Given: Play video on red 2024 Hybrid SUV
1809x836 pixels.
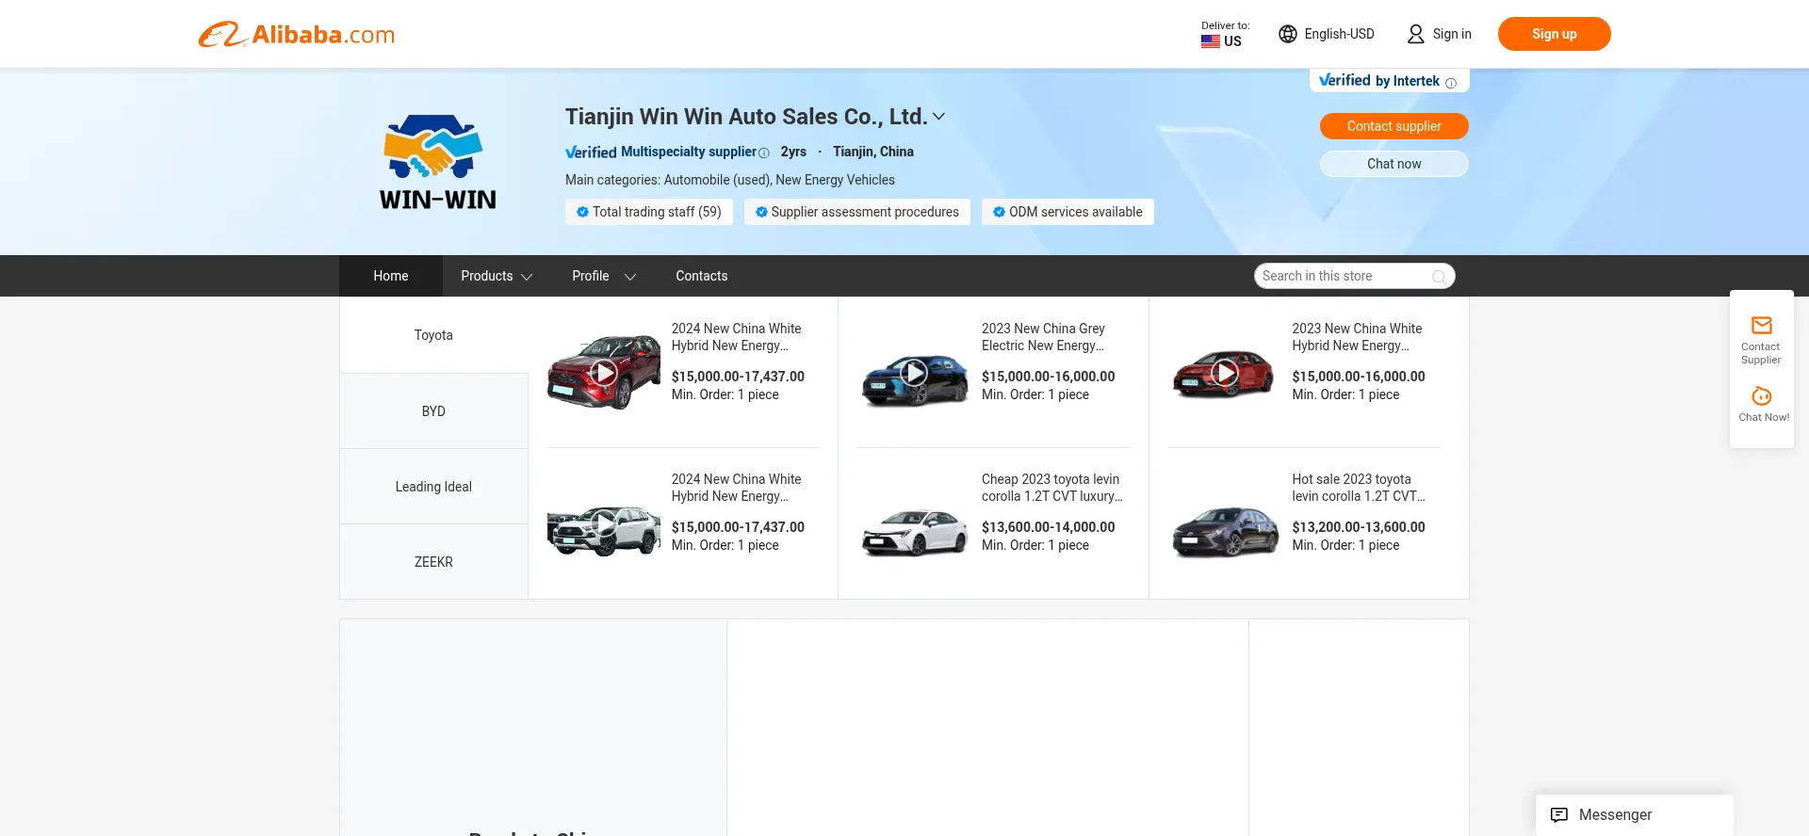Looking at the screenshot, I should (604, 373).
